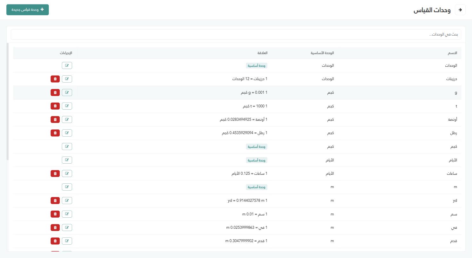The image size is (472, 258).
Task: Click the back arrow next to وحدات القياس
Action: (460, 10)
